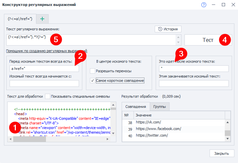The height and width of the screenshot is (163, 238).
Task: Select the '(?<=a\ href=")' regex tab
Action: tap(20, 19)
